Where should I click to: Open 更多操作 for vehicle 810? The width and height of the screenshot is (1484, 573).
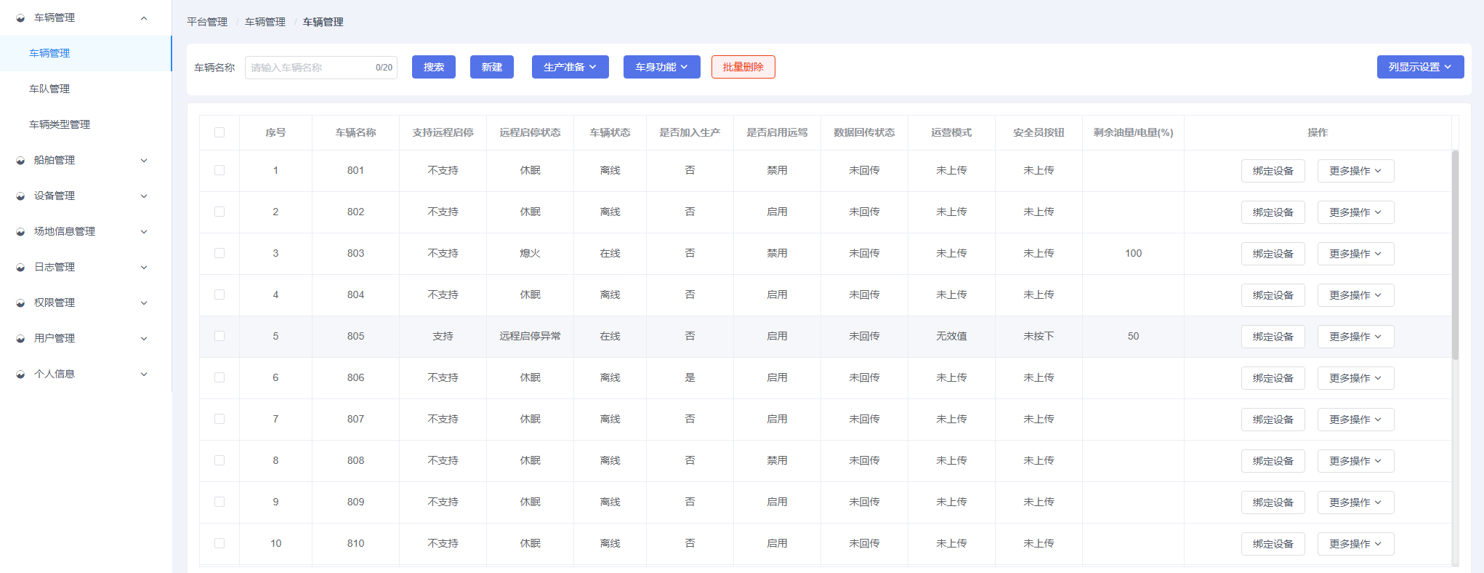pos(1355,544)
